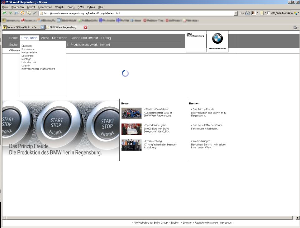This screenshot has width=300, height=228.
Task: Select Logistik in Produktion dropdown
Action: point(26,65)
